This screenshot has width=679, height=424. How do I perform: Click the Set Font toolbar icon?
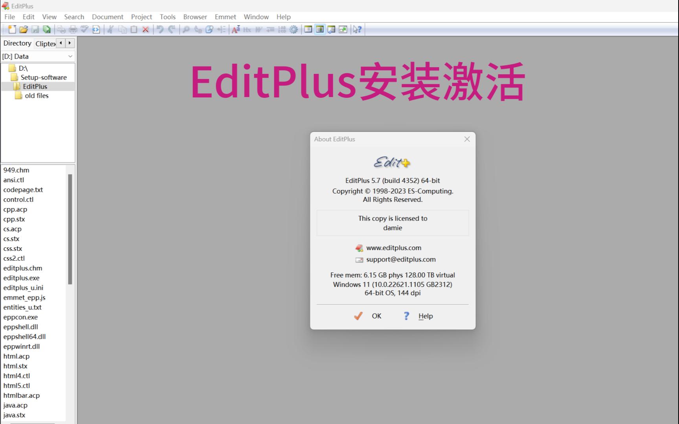[236, 29]
